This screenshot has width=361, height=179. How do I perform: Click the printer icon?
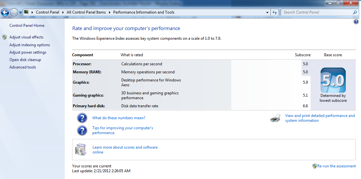pyautogui.click(x=275, y=118)
